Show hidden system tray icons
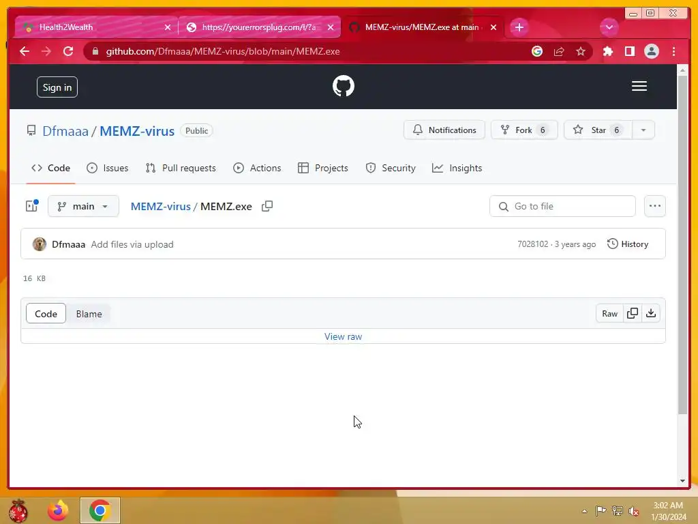698x524 pixels. point(584,511)
